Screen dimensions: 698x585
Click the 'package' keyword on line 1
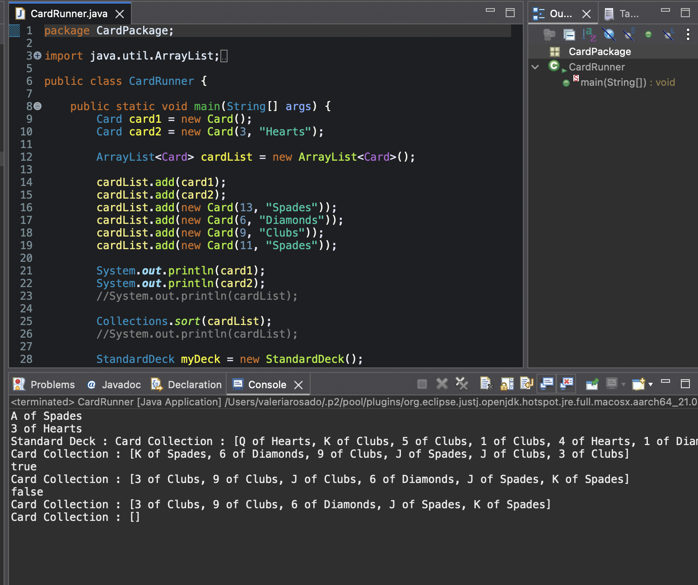coord(67,31)
